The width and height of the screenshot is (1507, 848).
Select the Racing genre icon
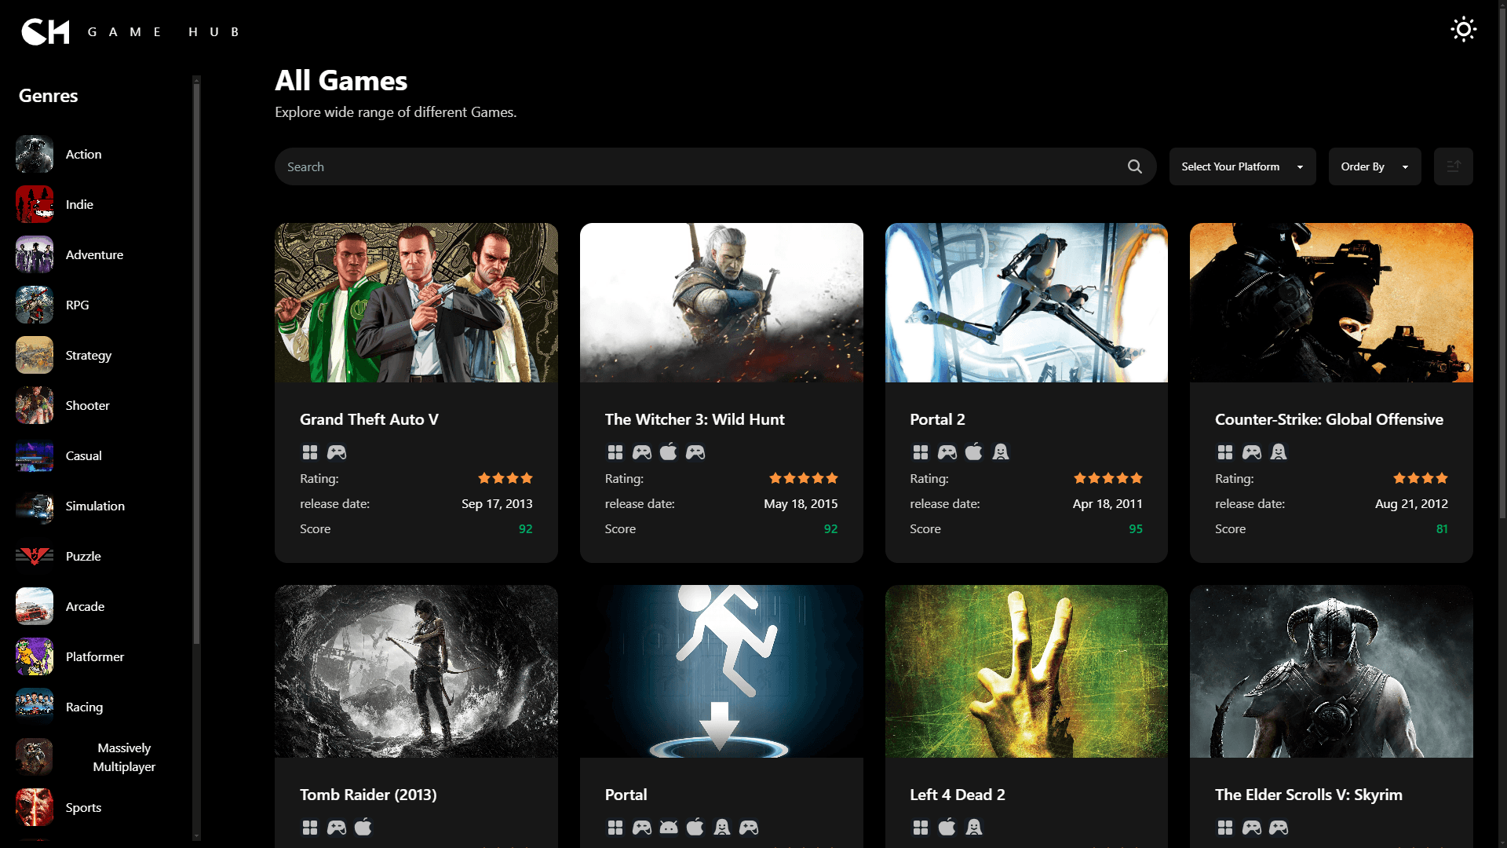35,707
